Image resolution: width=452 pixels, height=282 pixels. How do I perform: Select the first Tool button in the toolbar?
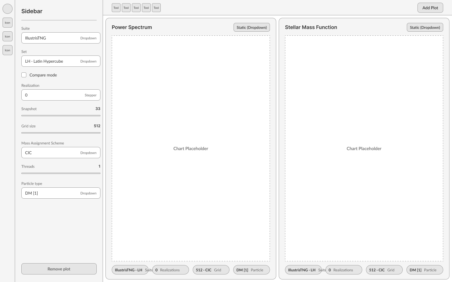[x=116, y=8]
